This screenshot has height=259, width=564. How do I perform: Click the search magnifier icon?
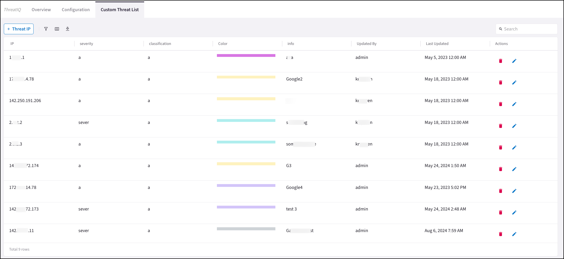[x=500, y=29]
